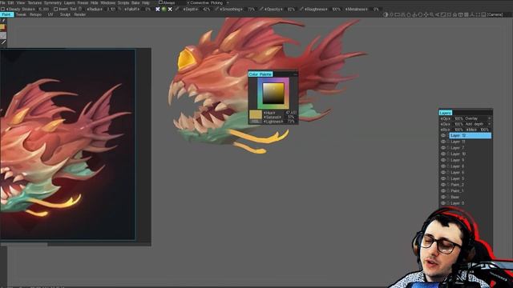The width and height of the screenshot is (513, 288).
Task: Click the yellow swatch in the left tool strip
Action: click(3, 27)
